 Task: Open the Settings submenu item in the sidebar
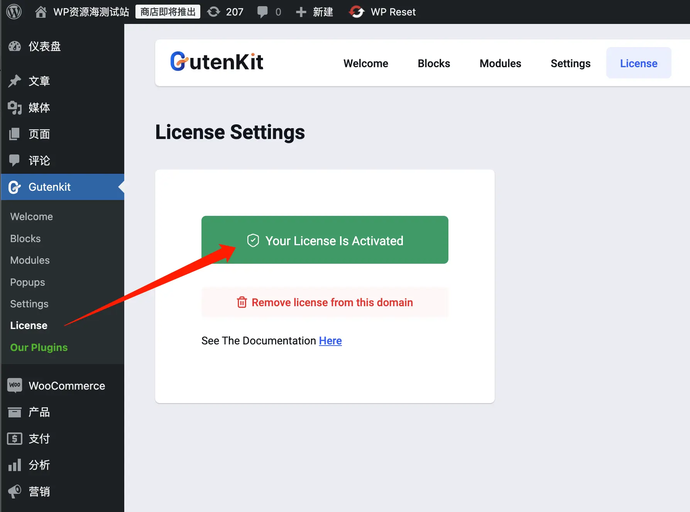point(29,304)
